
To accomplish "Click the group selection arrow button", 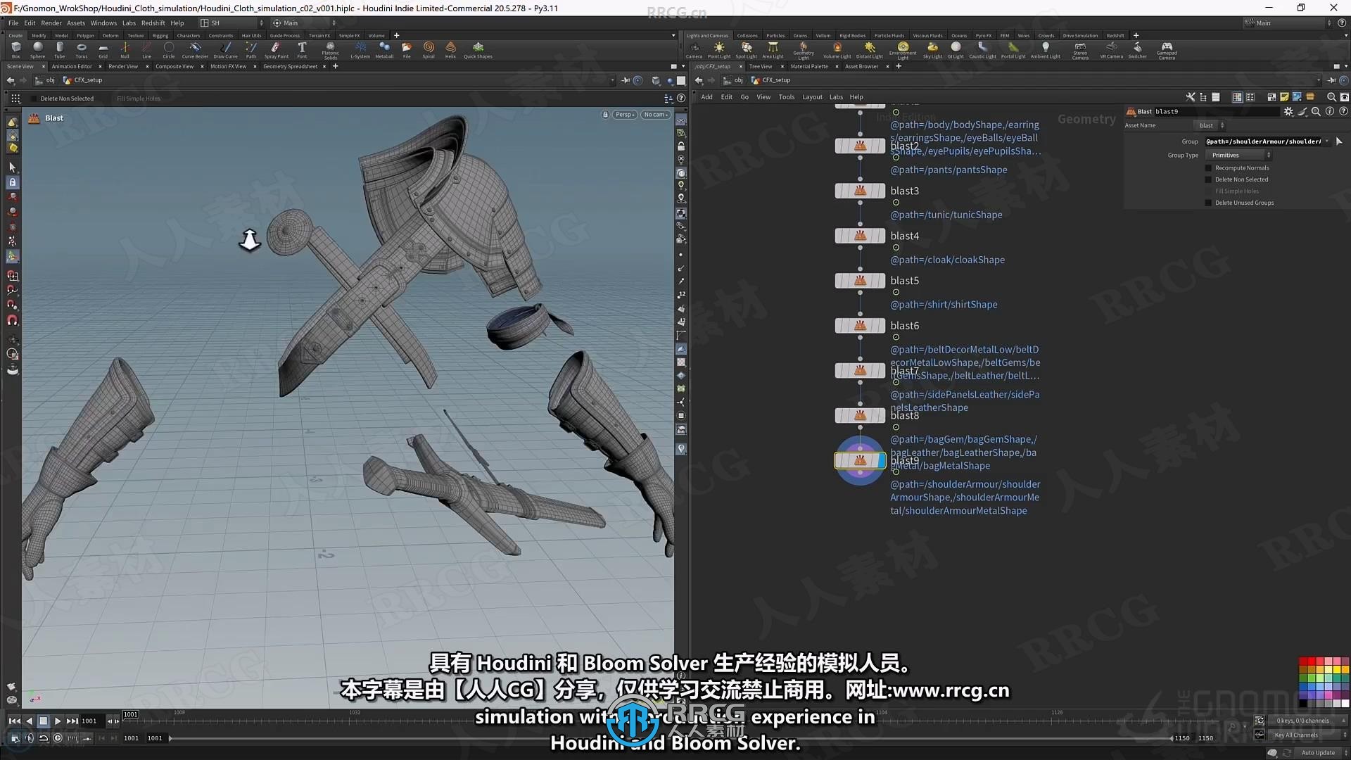I will point(1339,141).
